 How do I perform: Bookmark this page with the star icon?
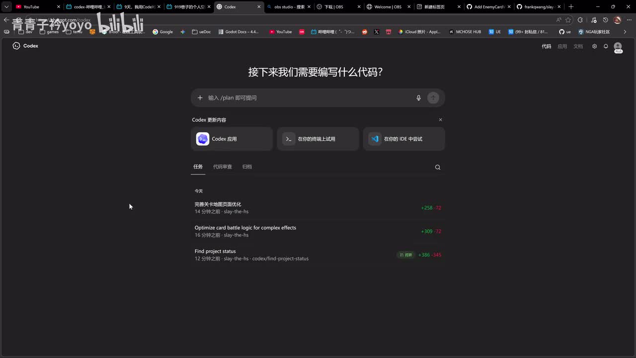pos(568,20)
